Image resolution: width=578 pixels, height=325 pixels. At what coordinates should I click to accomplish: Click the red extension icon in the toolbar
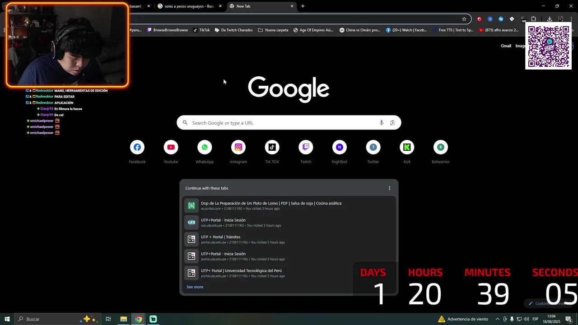tap(479, 19)
